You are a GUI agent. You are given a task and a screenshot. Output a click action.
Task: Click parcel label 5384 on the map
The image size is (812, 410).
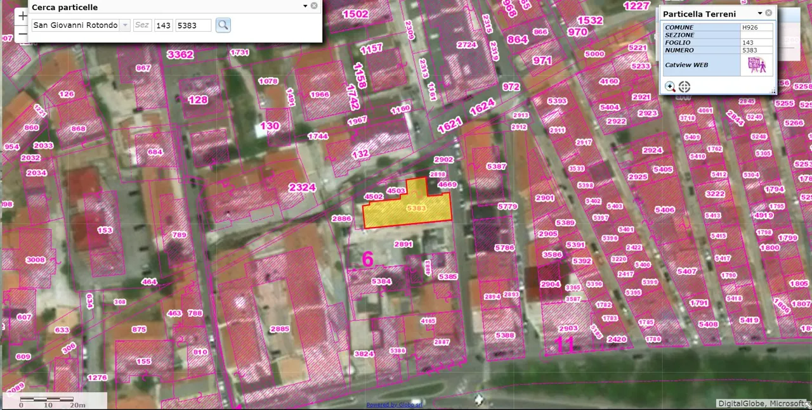(381, 281)
